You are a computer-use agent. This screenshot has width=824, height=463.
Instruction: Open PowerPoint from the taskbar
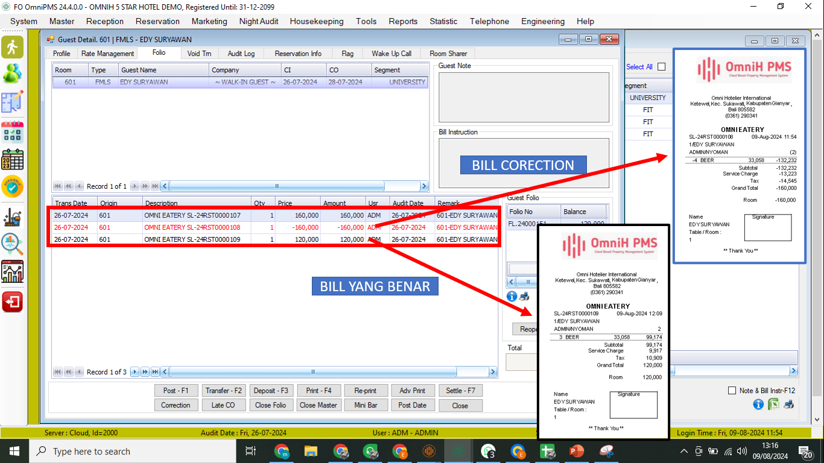[577, 451]
